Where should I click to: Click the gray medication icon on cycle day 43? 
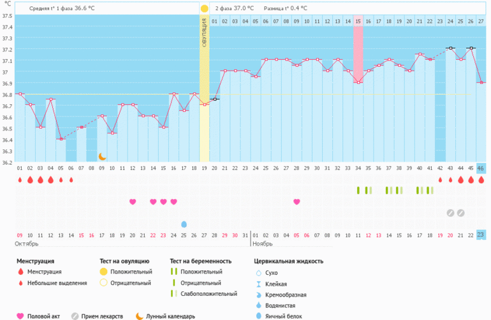(450, 212)
